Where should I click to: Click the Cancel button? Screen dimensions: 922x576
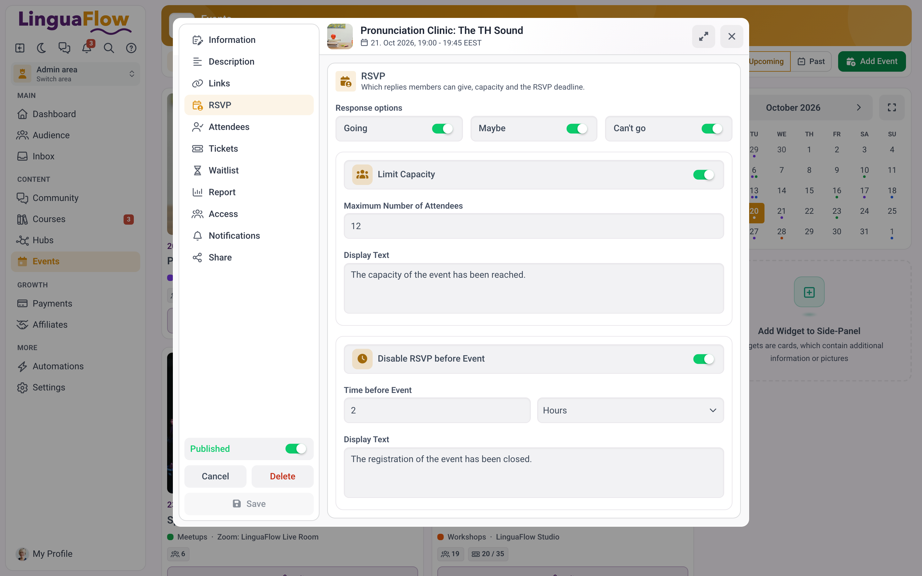coord(215,476)
